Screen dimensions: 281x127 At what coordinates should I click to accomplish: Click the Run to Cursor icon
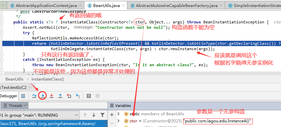pyautogui.click(x=78, y=96)
